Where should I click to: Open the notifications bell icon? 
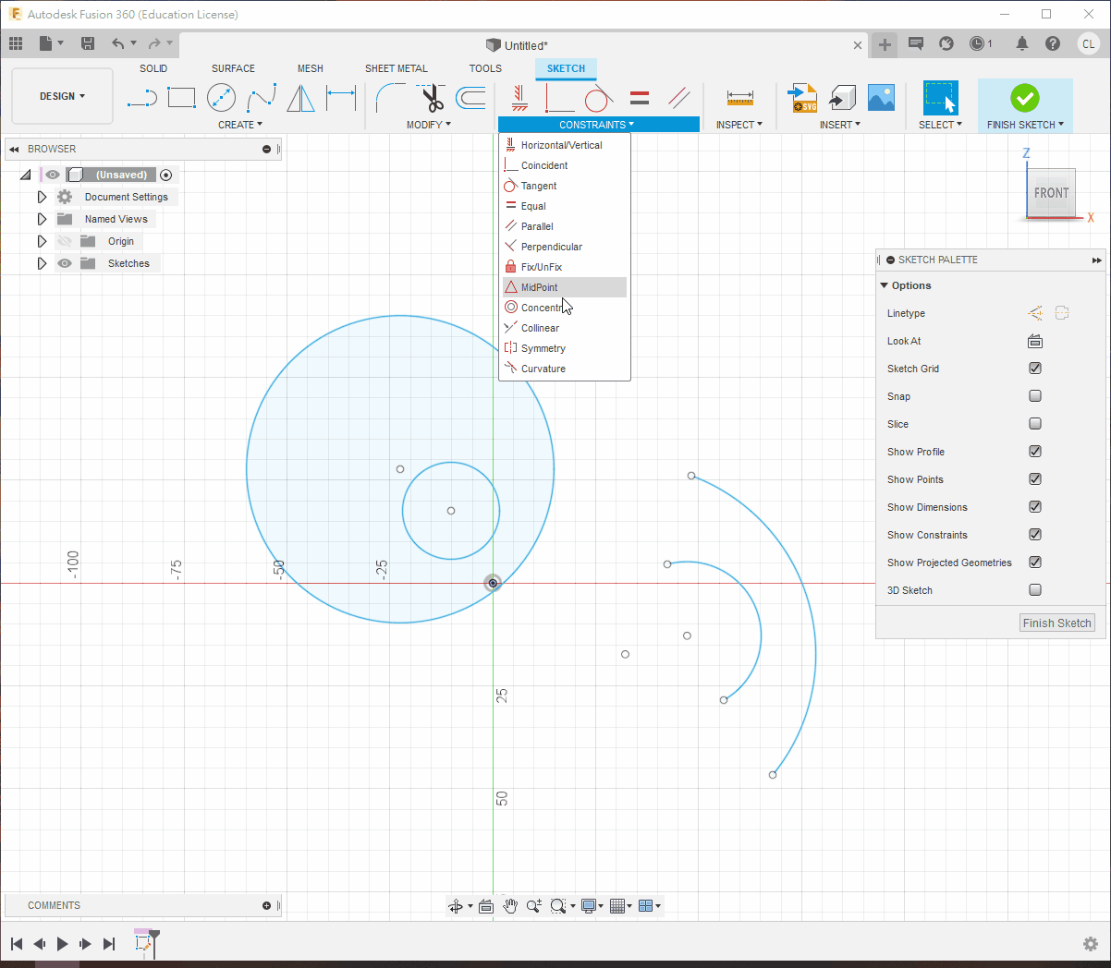[1022, 43]
